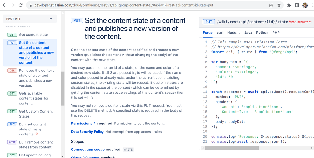This screenshot has height=158, width=314.
Task: Switch to the PHP code tab
Action: [x=276, y=33]
